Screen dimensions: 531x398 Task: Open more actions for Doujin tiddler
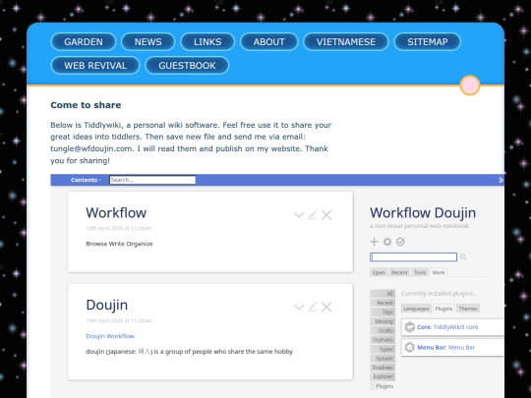click(299, 308)
